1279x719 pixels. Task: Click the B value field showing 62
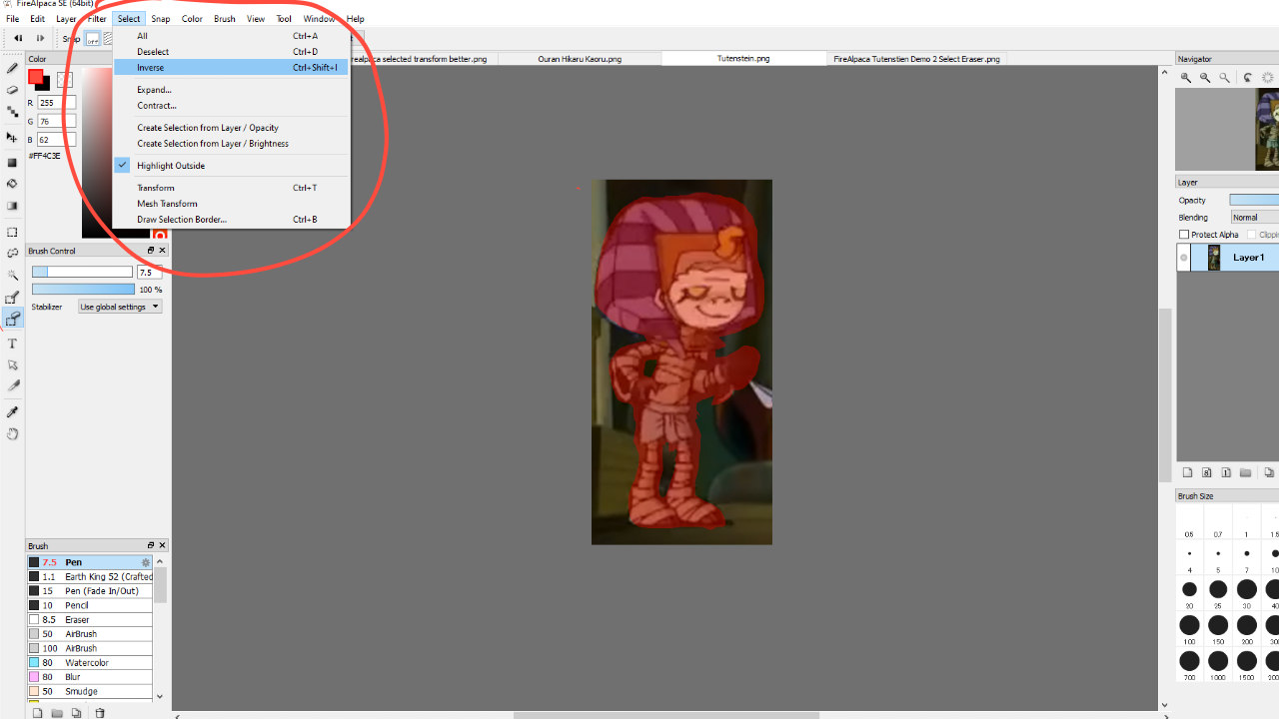point(57,140)
